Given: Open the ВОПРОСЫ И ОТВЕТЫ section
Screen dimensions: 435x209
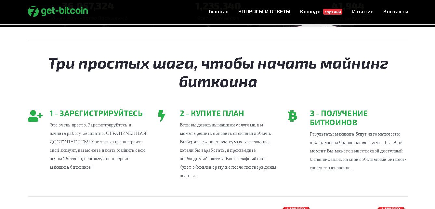Looking at the screenshot, I should (x=264, y=11).
